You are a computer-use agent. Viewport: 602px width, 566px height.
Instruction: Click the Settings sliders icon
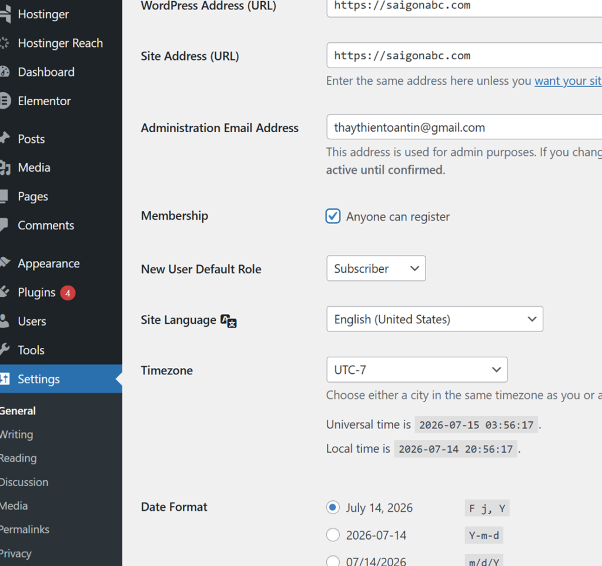coord(5,379)
